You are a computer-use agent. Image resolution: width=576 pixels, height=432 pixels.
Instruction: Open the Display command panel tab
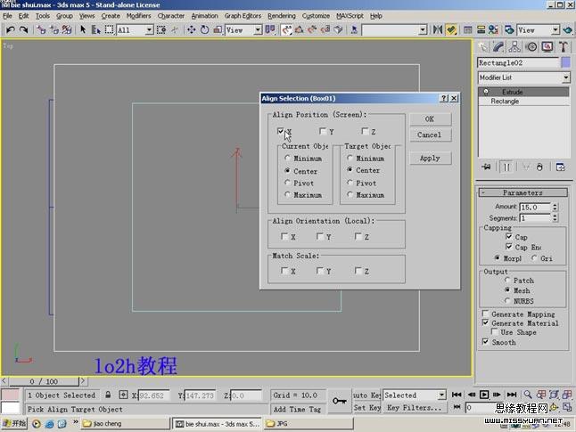[x=547, y=46]
